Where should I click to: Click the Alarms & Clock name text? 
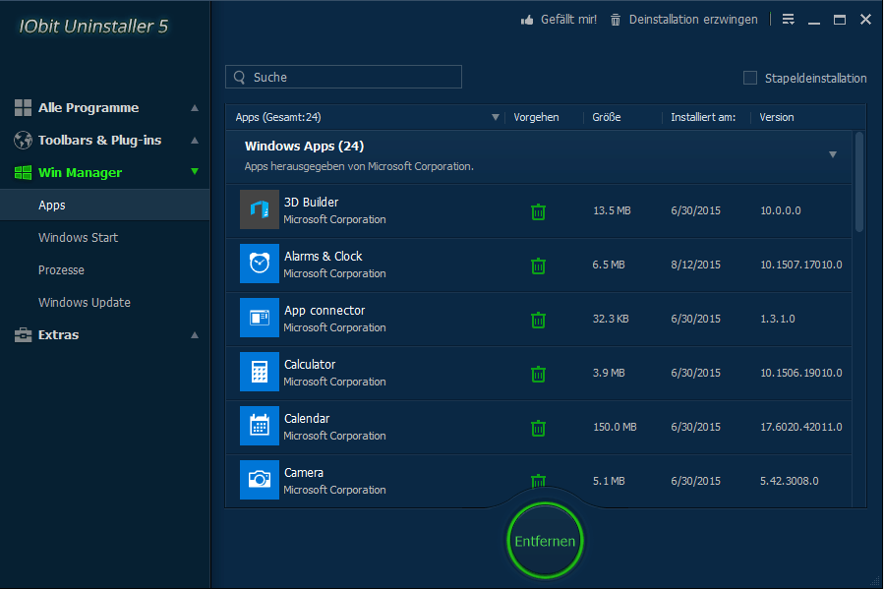[324, 257]
